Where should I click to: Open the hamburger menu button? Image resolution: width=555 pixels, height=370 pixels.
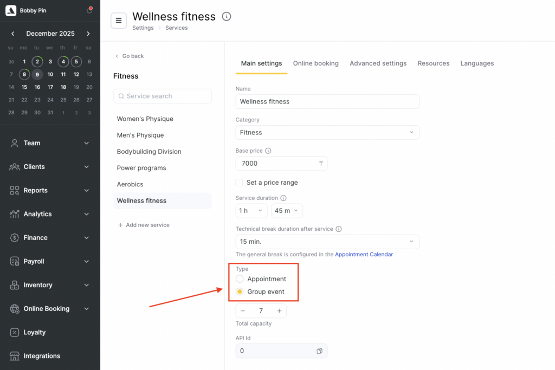point(119,21)
